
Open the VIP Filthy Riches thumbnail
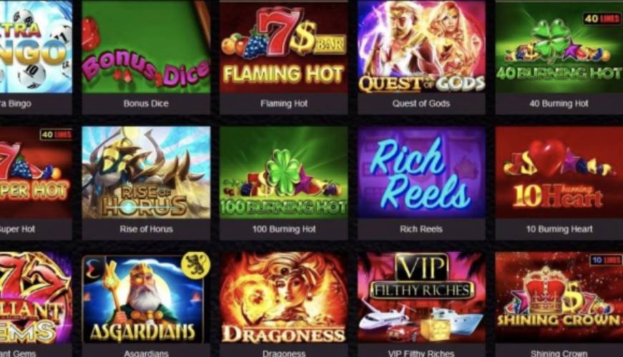(421, 298)
